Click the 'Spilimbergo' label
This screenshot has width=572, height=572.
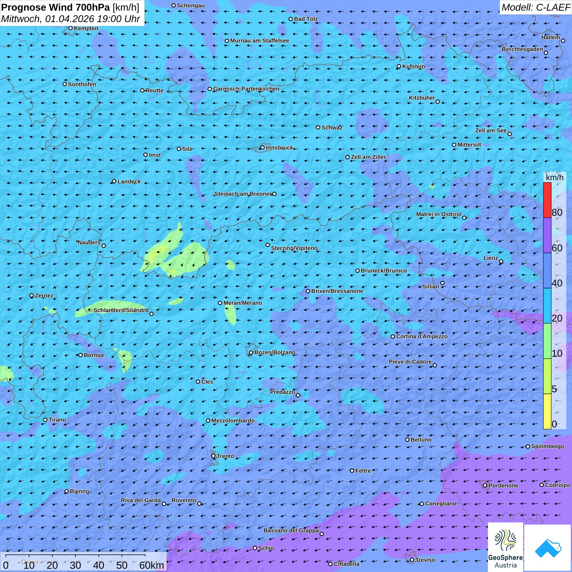(x=547, y=446)
